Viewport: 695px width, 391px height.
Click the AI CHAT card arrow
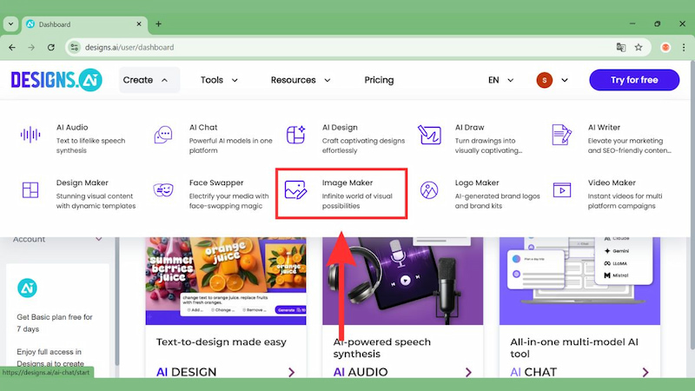[x=645, y=372]
